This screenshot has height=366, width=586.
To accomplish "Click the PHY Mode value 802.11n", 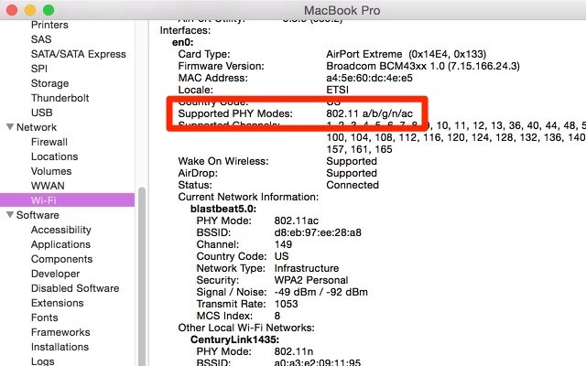I will (x=294, y=351).
